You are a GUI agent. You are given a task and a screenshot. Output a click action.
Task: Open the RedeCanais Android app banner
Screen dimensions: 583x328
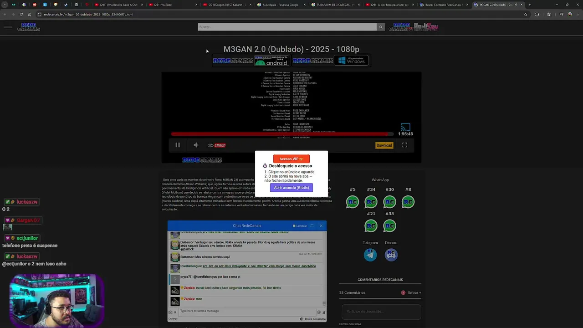click(251, 61)
